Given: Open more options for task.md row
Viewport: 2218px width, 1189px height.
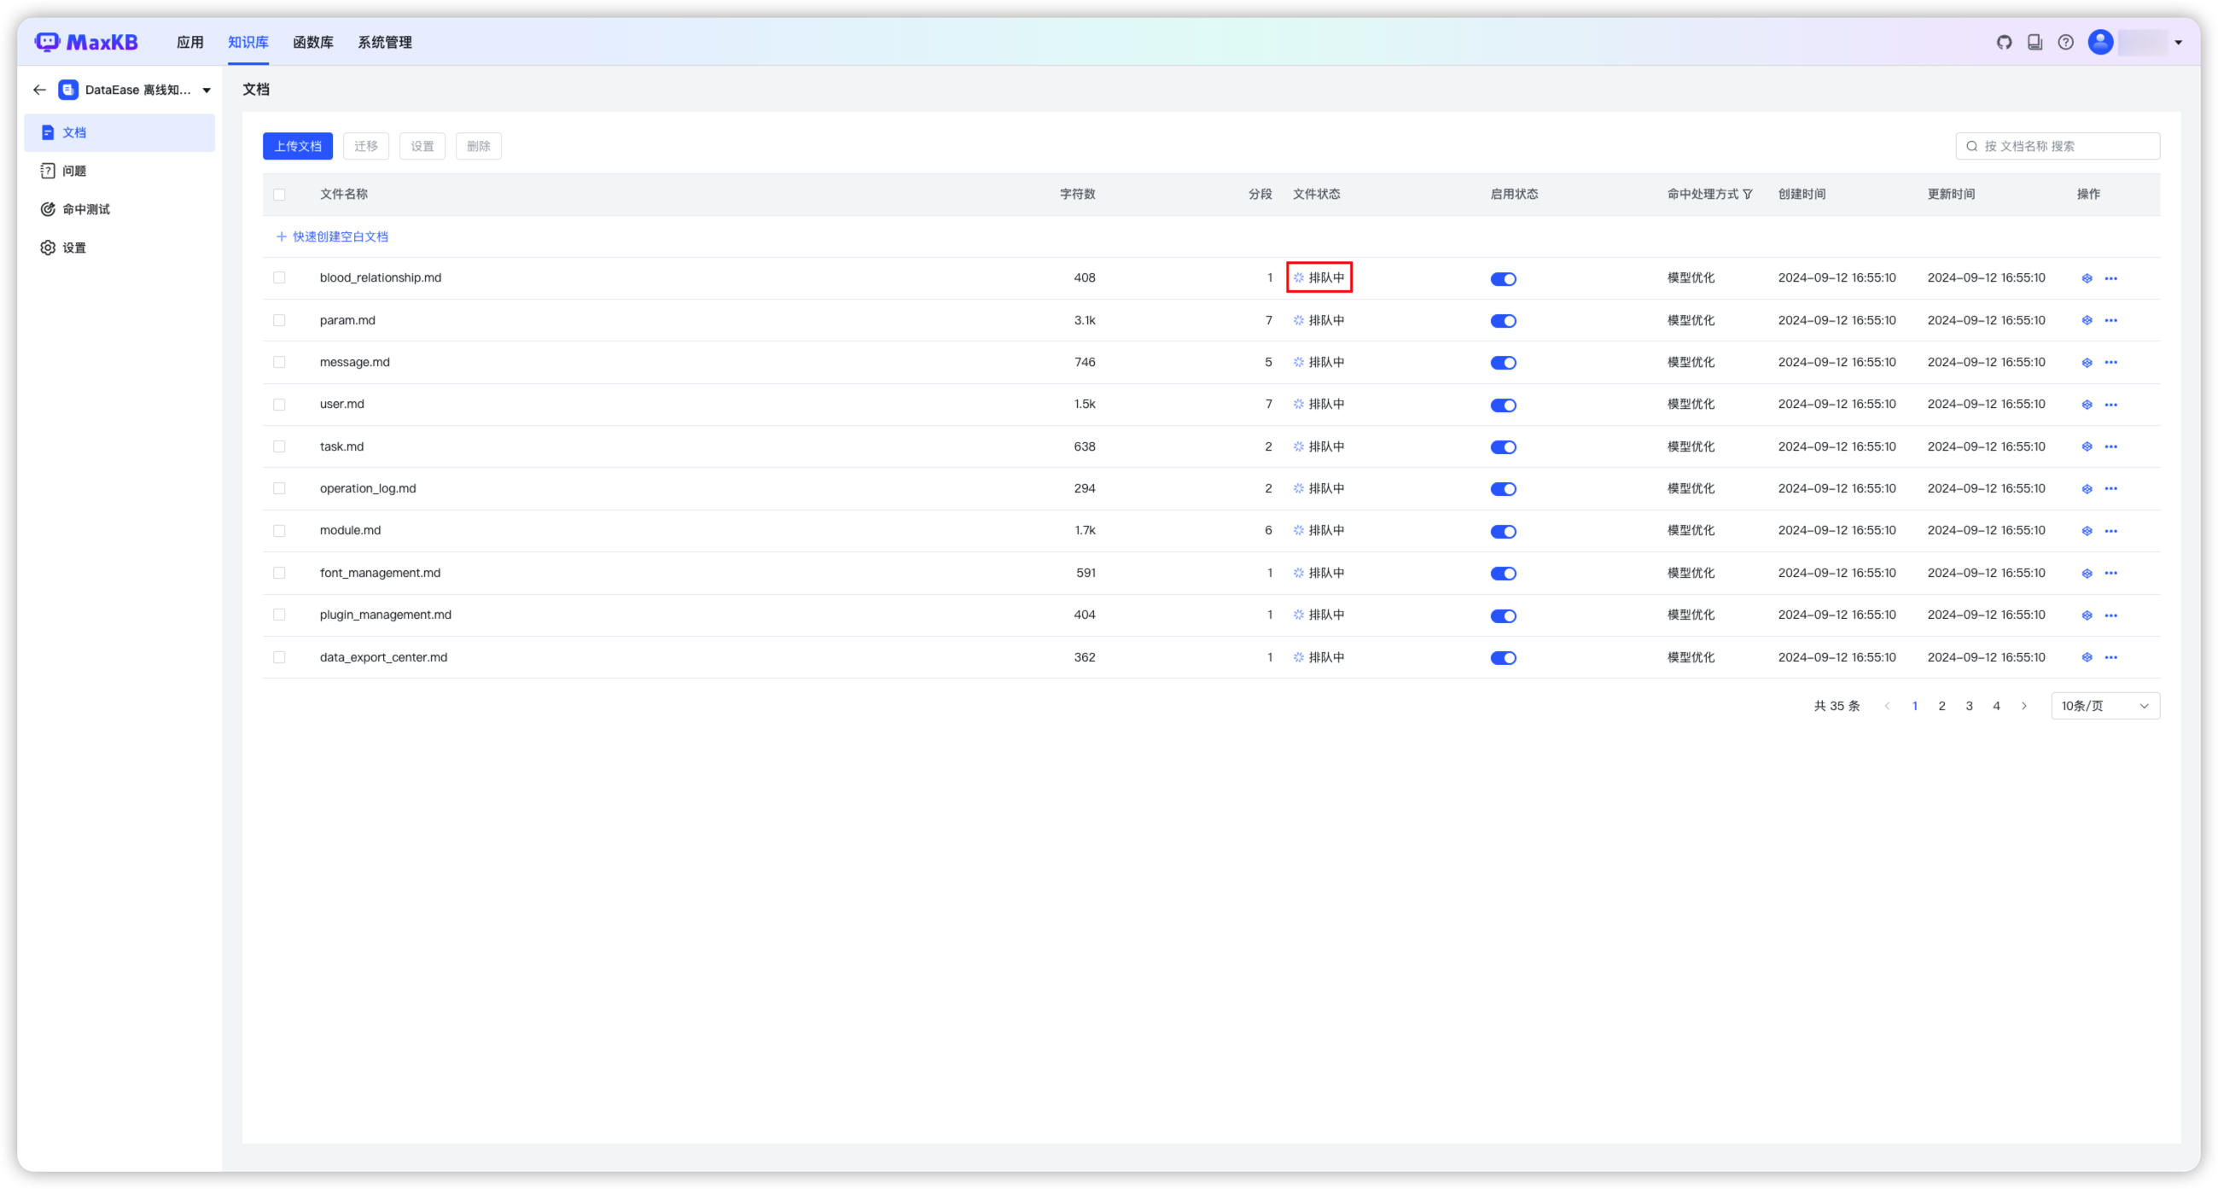Looking at the screenshot, I should 2110,447.
